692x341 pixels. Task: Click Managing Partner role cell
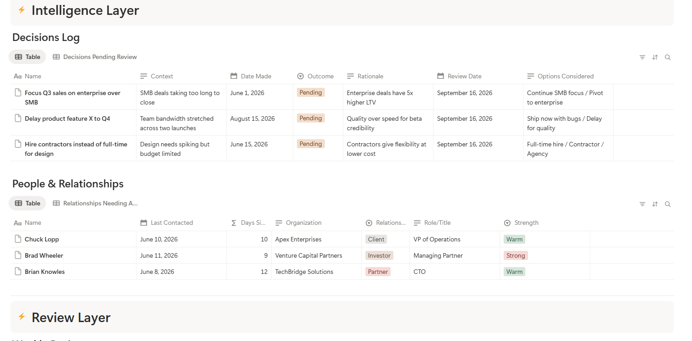tap(455, 255)
